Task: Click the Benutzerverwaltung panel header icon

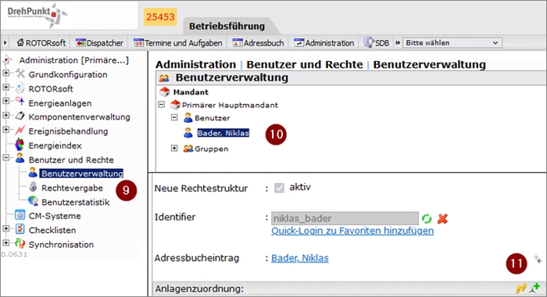Action: [164, 78]
